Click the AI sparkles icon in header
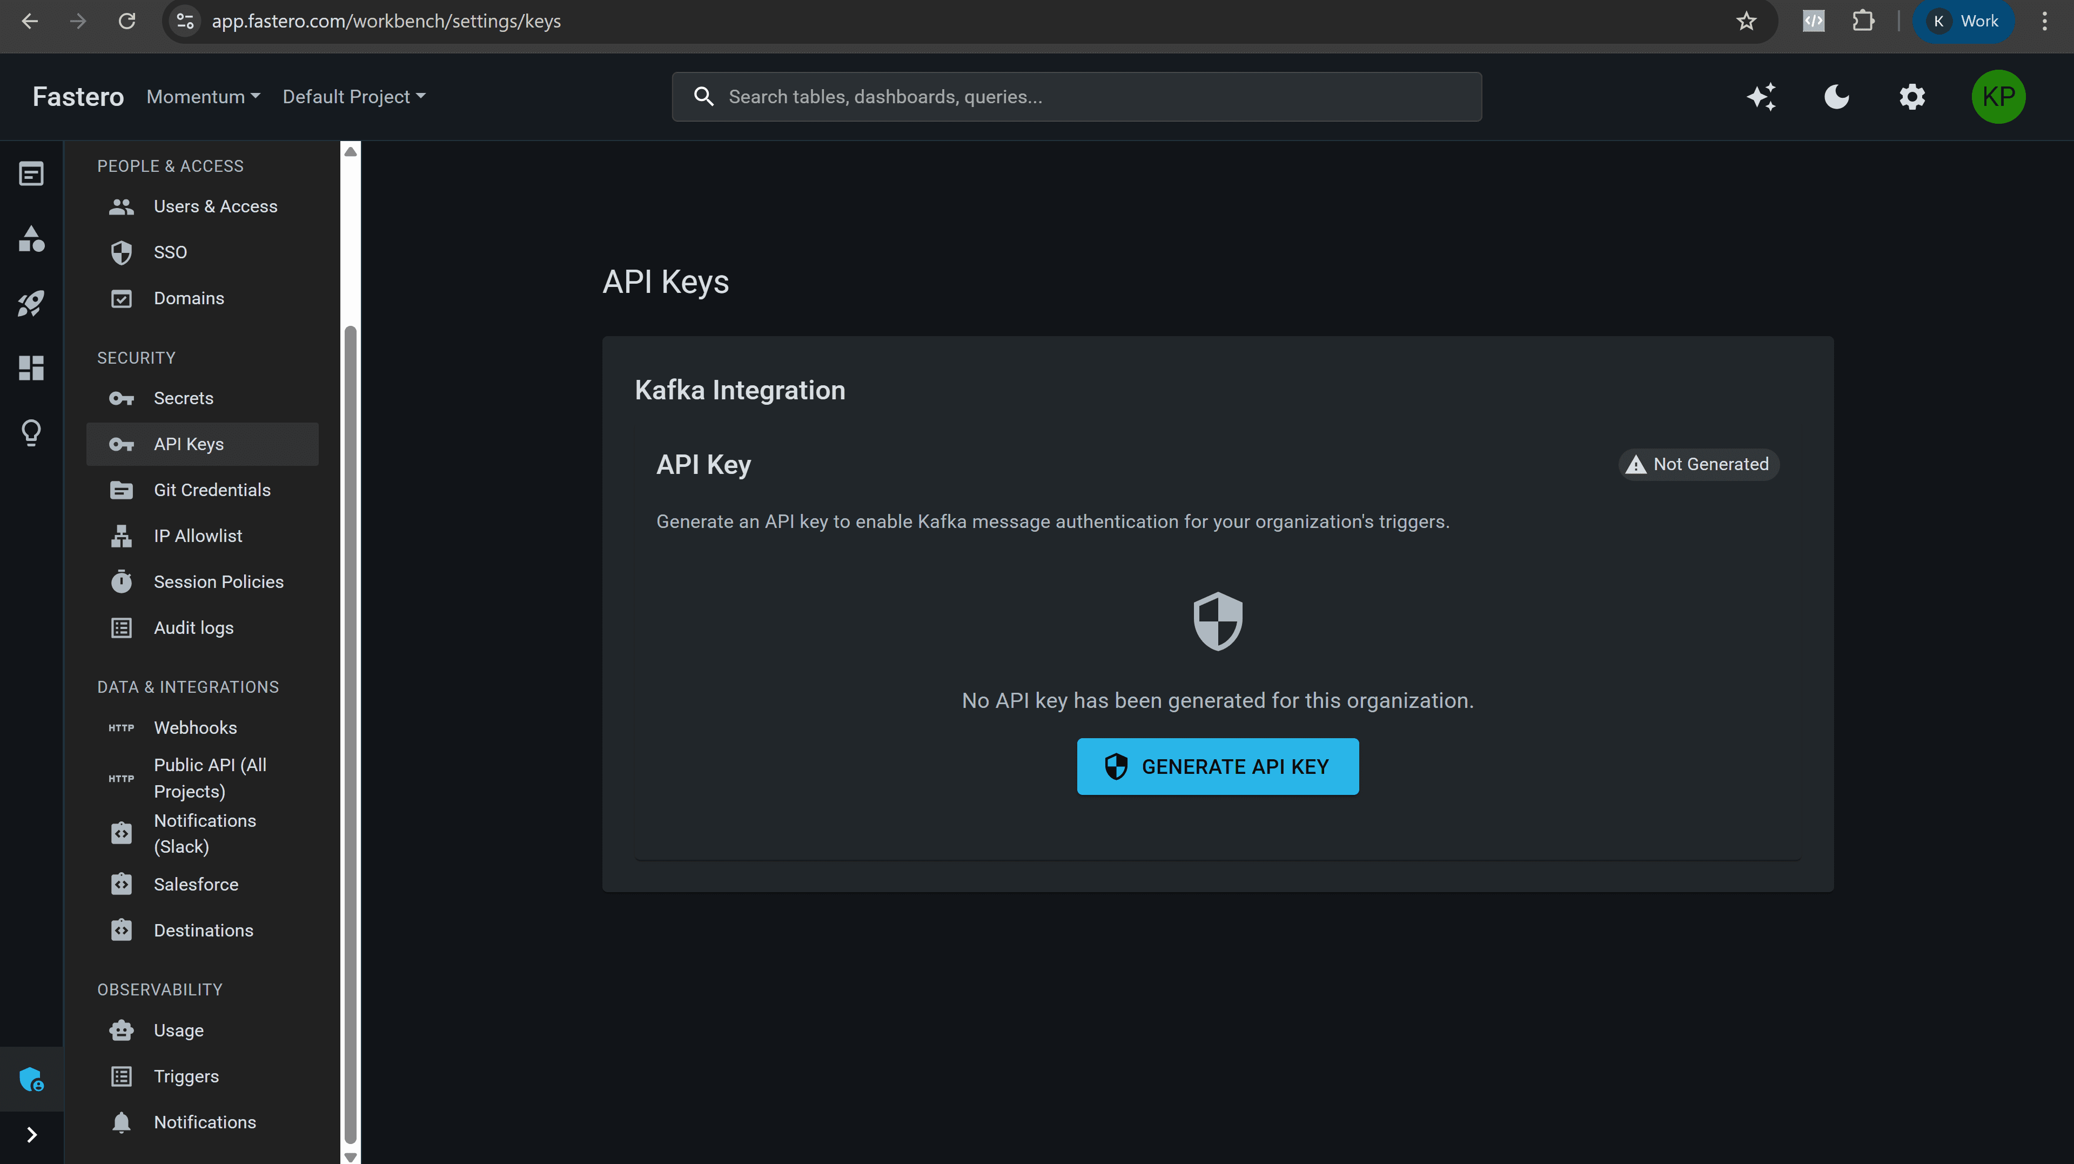Screen dimensions: 2074x1164 (x=1762, y=97)
